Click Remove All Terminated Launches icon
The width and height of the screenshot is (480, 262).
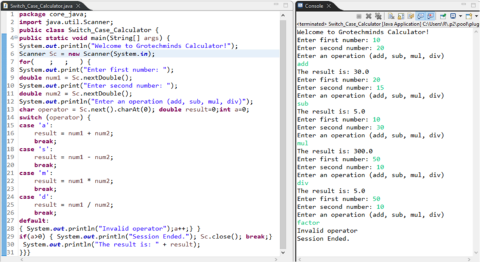[378, 16]
